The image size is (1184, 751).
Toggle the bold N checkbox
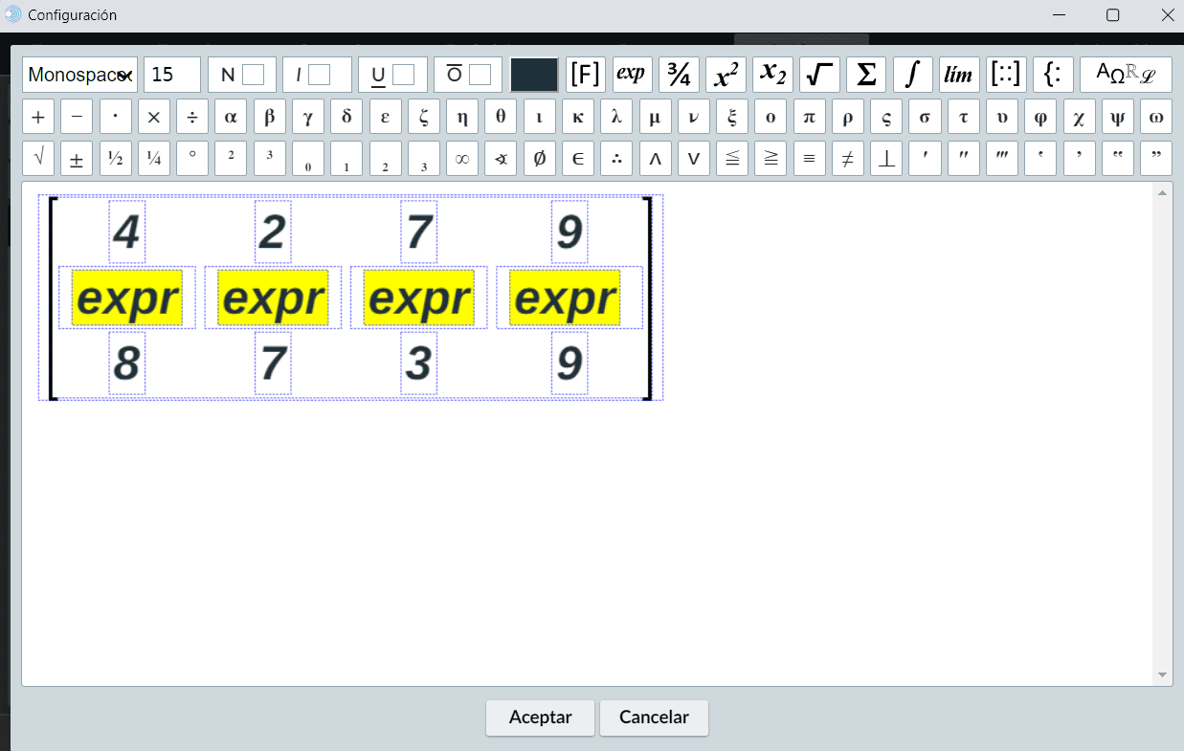pyautogui.click(x=253, y=75)
